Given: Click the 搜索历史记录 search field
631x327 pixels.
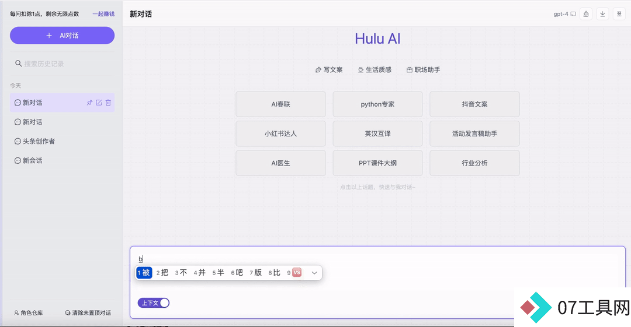Looking at the screenshot, I should [x=63, y=64].
